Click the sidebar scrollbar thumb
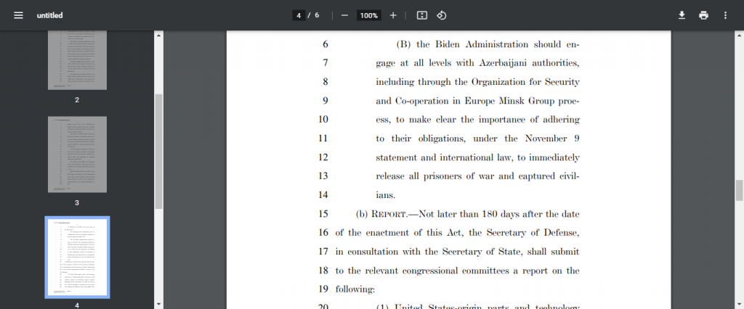 click(158, 151)
